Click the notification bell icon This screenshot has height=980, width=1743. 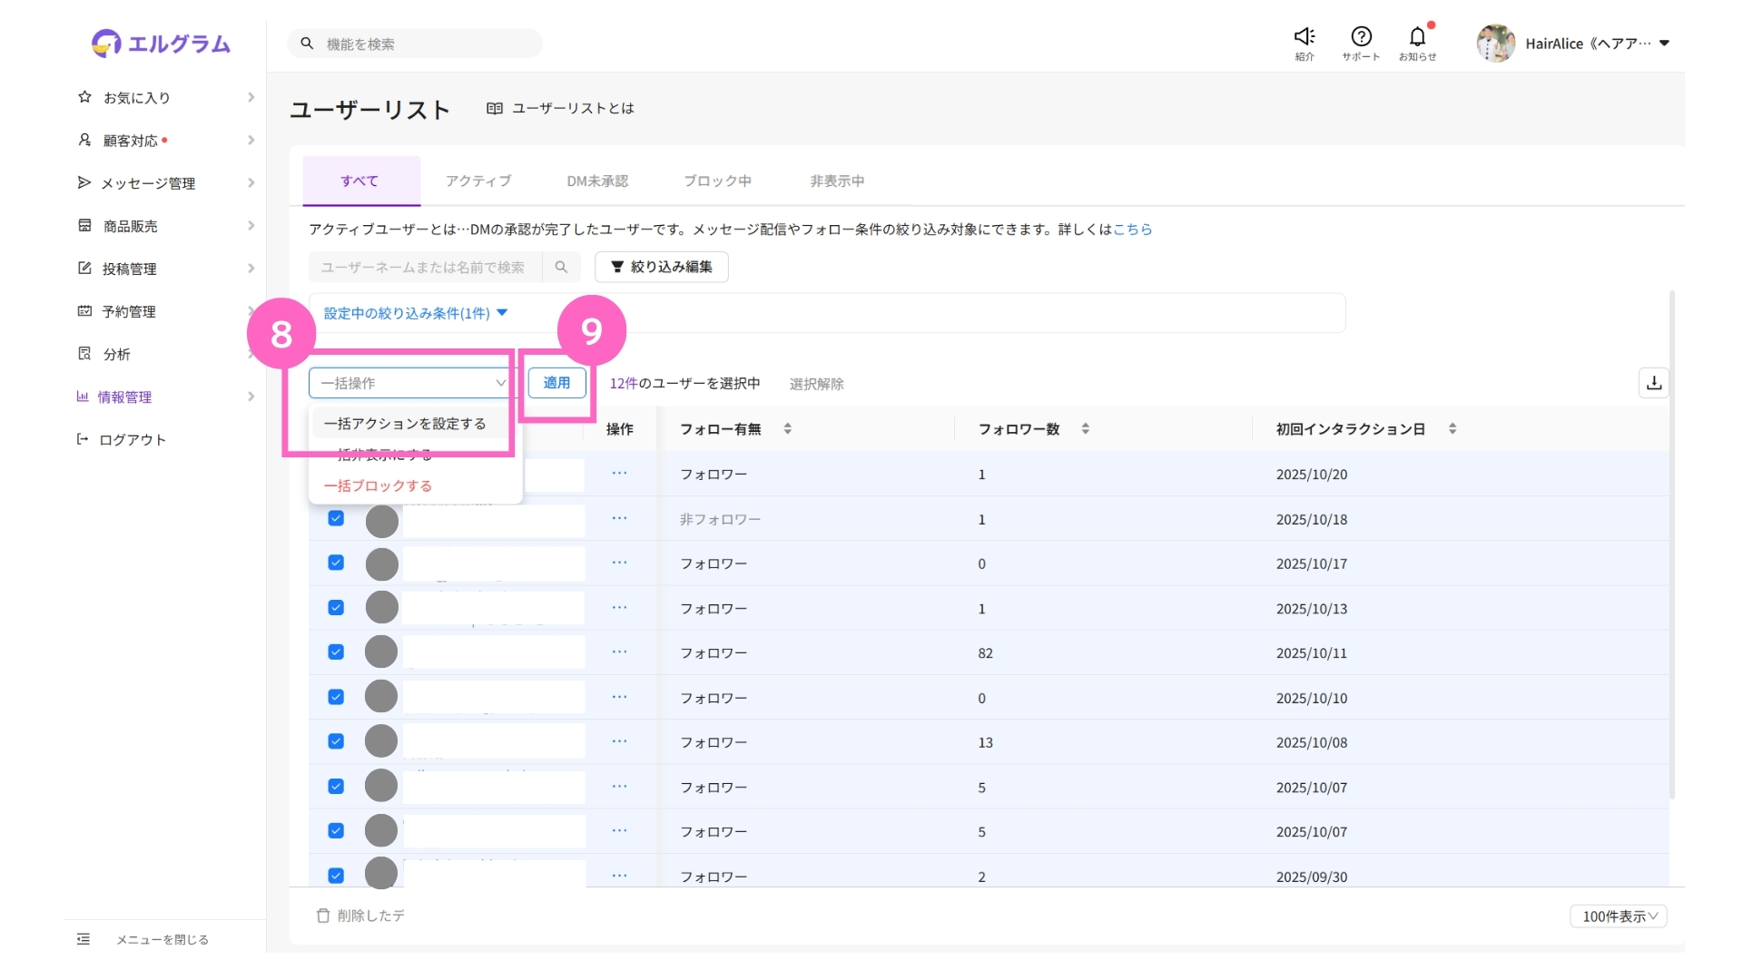click(1417, 37)
